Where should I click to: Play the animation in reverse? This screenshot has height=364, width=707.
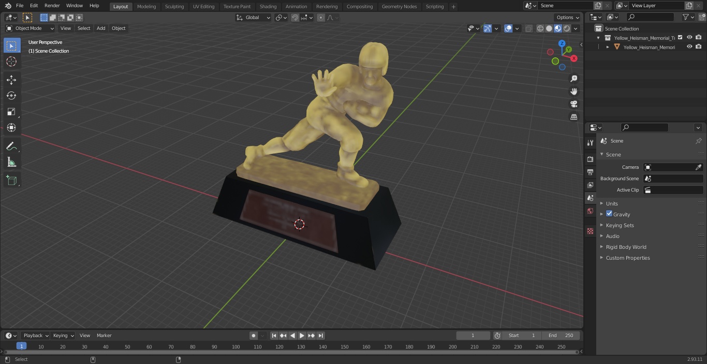click(x=292, y=336)
